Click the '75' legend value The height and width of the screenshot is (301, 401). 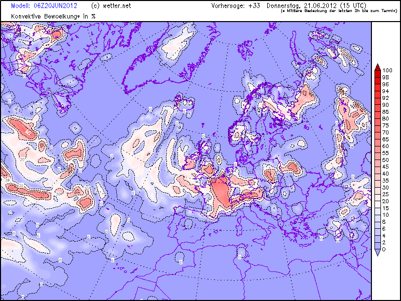385,126
